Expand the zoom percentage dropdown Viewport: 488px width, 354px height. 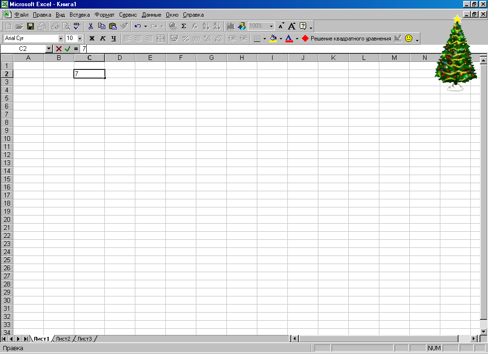pos(271,26)
